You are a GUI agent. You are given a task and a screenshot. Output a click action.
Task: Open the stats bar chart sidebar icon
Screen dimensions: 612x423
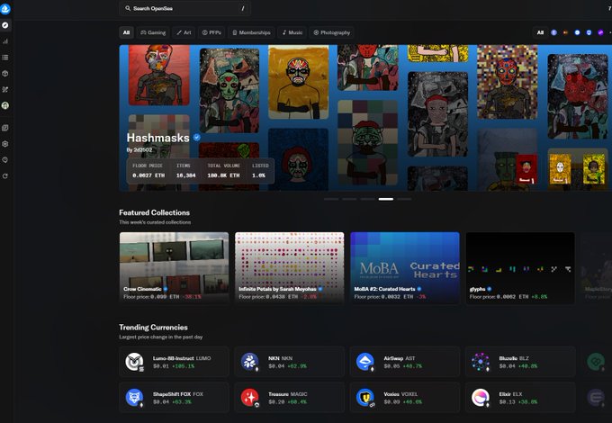5,41
